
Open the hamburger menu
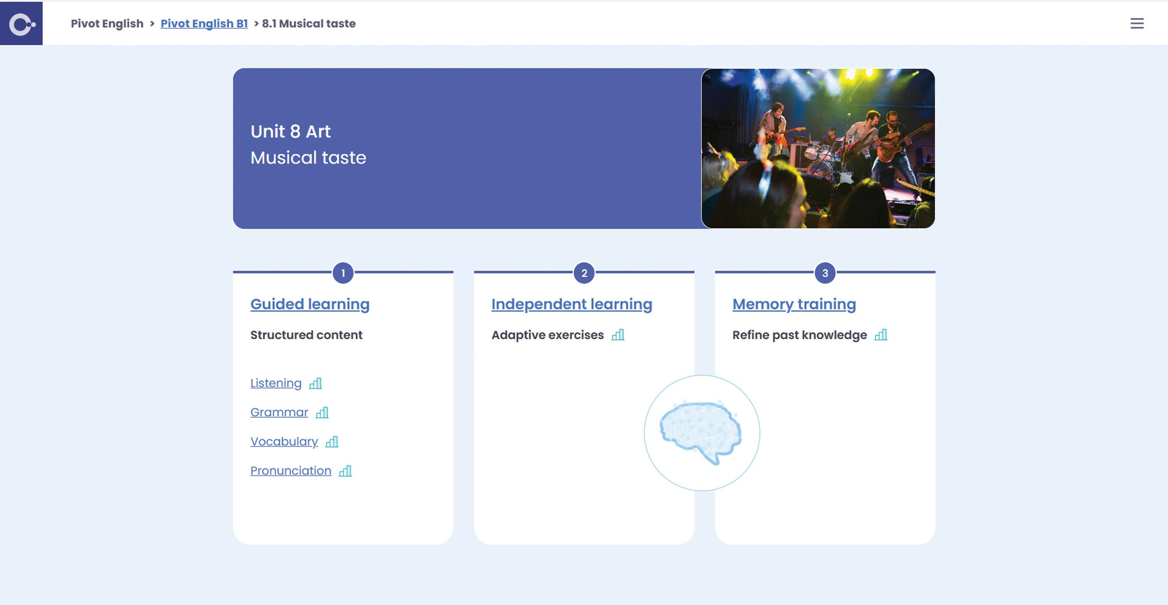tap(1137, 24)
